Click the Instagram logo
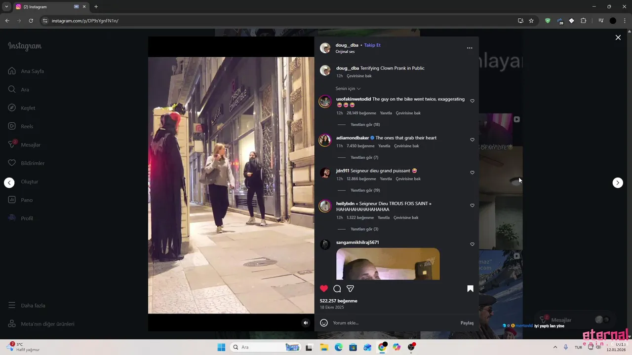This screenshot has height=355, width=632. [x=25, y=46]
